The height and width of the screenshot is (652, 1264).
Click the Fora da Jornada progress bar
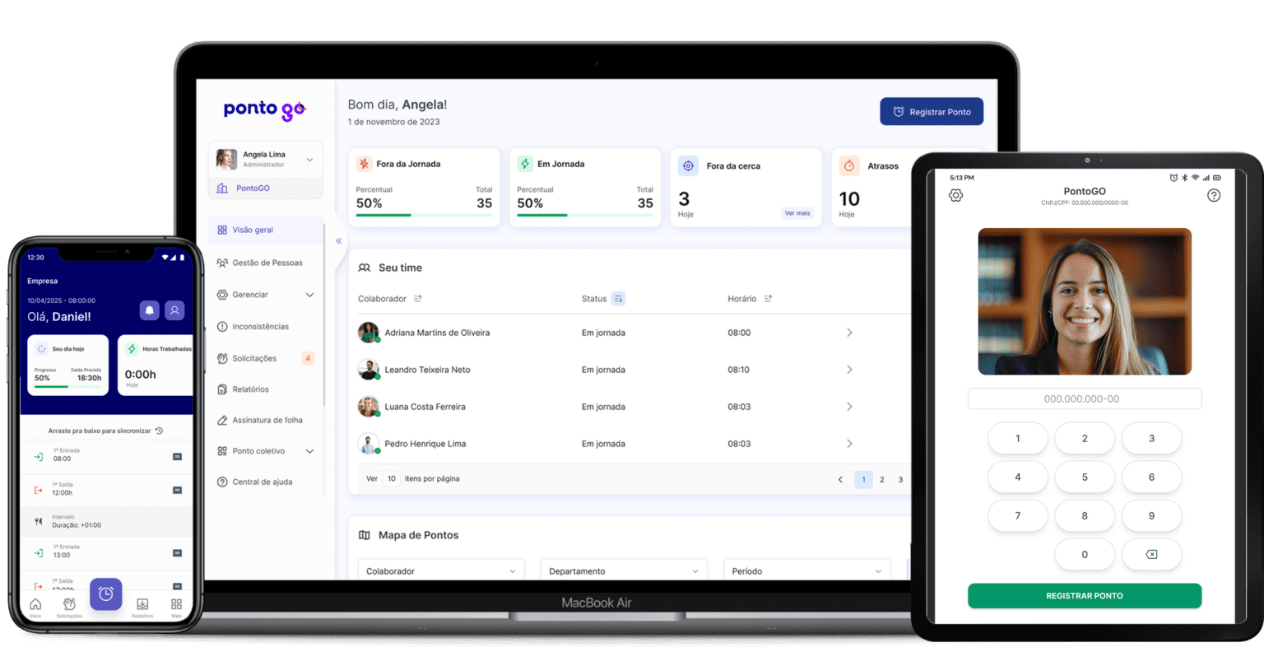424,216
